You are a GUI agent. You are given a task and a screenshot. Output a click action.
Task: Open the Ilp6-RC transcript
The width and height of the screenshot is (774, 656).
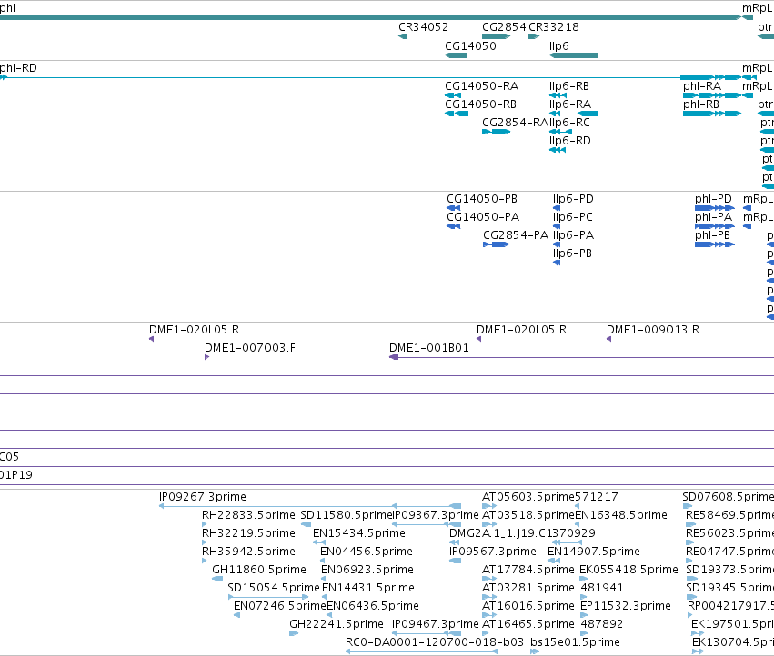pos(560,132)
